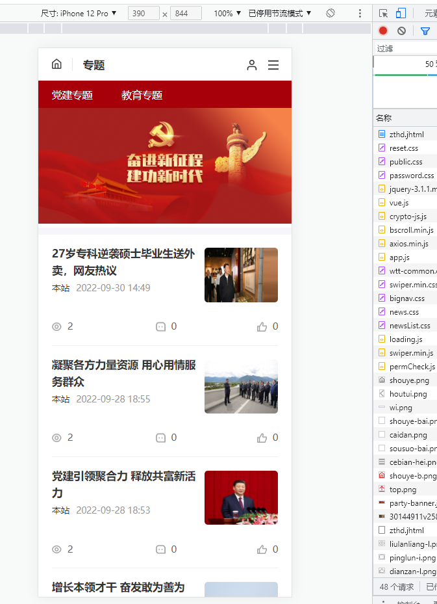Select top.png in the network list

pyautogui.click(x=405, y=490)
